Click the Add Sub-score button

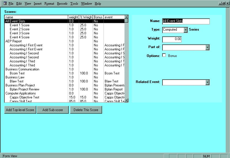point(53,110)
